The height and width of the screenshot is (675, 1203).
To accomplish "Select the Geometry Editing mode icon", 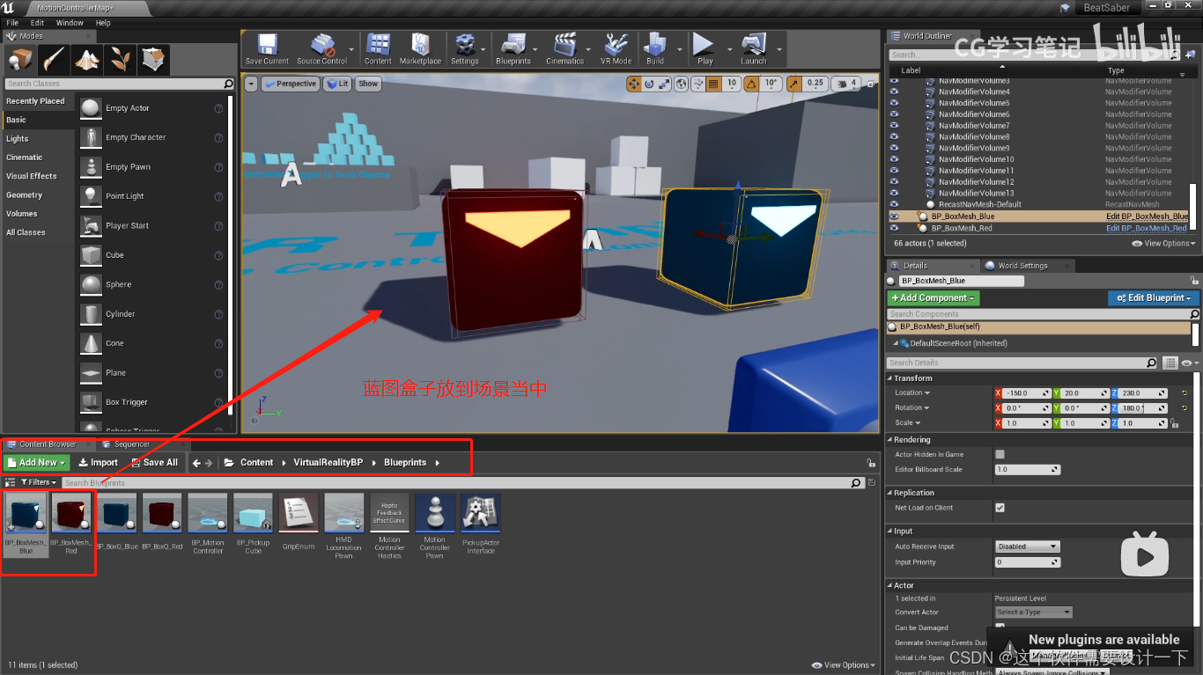I will click(x=153, y=60).
